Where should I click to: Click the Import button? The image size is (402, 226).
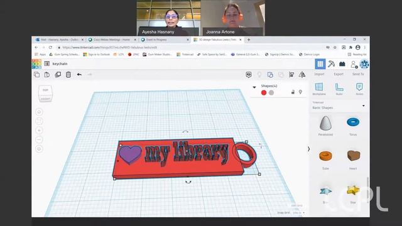point(319,74)
